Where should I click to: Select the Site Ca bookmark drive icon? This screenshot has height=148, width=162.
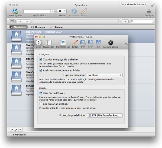pyautogui.click(x=16, y=77)
